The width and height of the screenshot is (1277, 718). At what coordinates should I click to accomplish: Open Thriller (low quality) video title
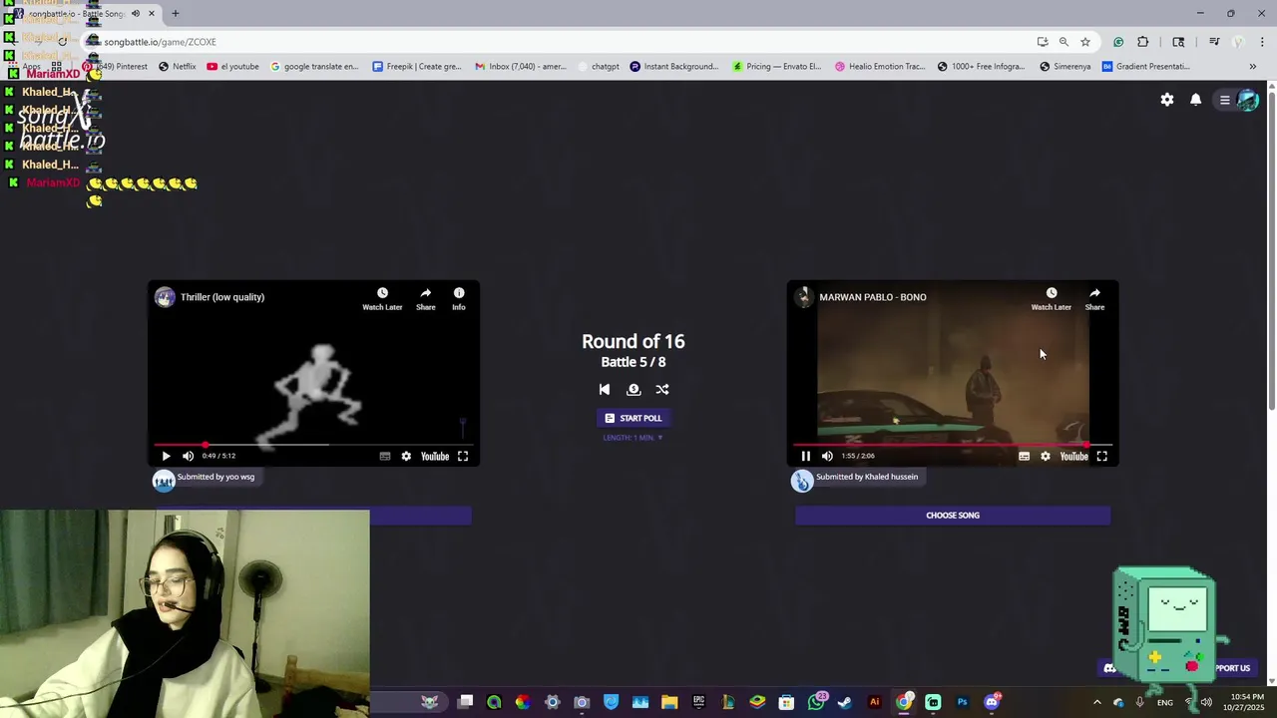(222, 297)
